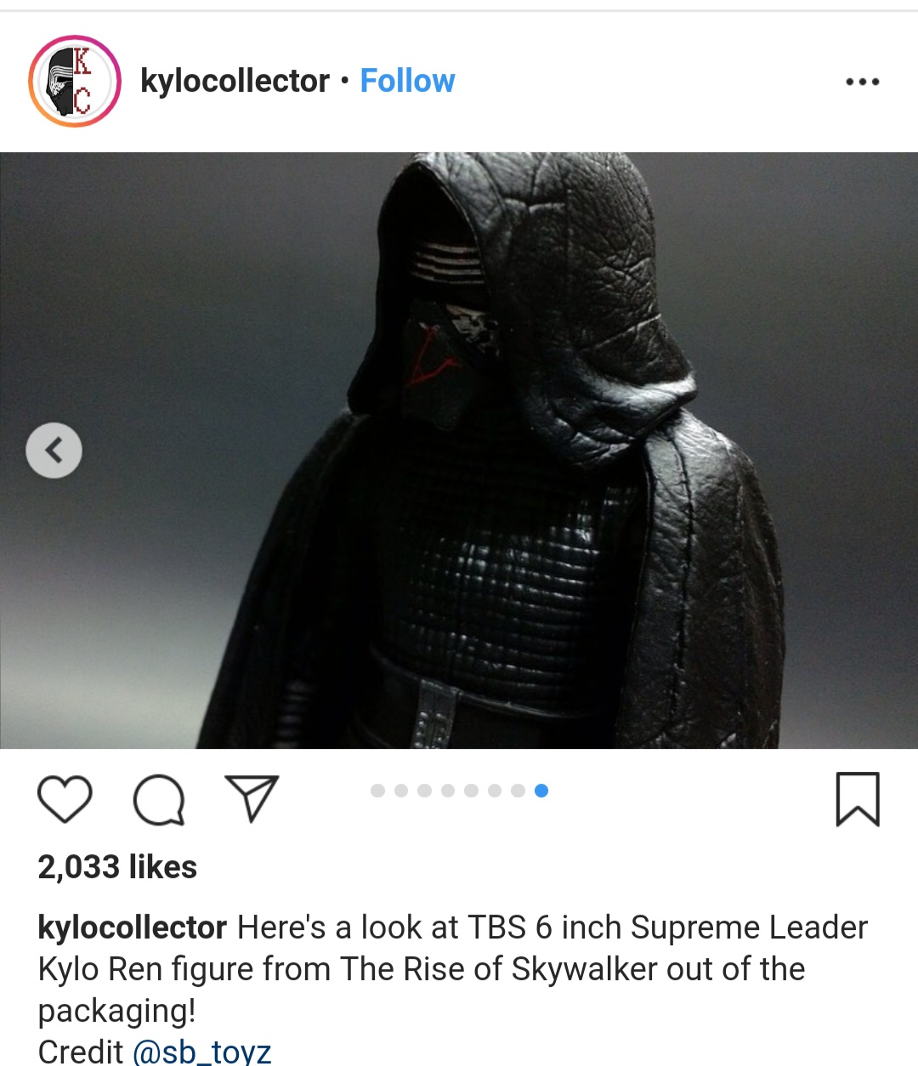Select the active blue carousel dot

click(x=541, y=791)
